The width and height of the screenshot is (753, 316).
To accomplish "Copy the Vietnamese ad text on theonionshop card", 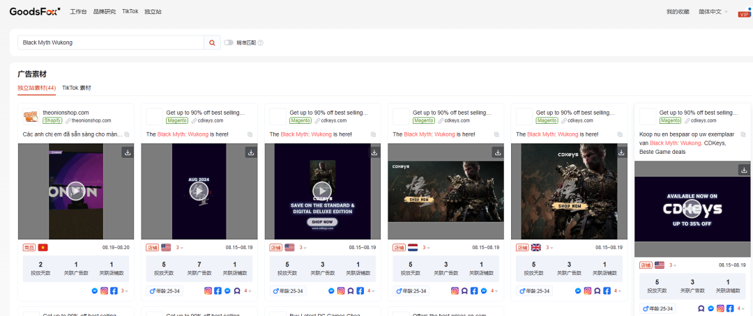I will point(127,135).
